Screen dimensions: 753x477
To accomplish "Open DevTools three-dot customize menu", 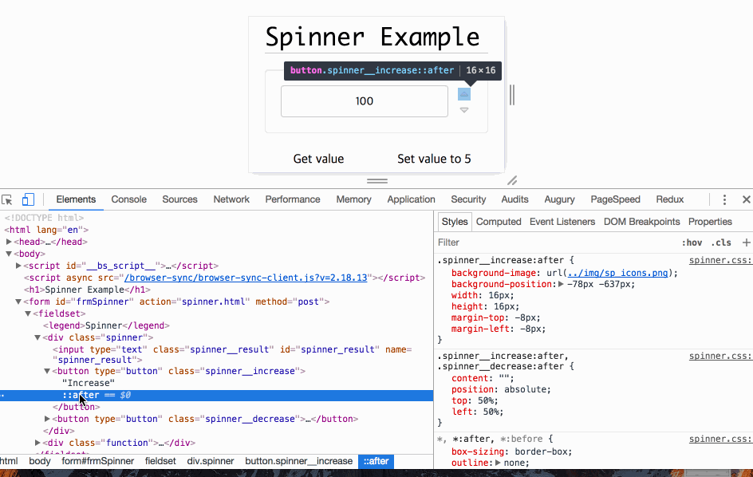I will point(724,199).
